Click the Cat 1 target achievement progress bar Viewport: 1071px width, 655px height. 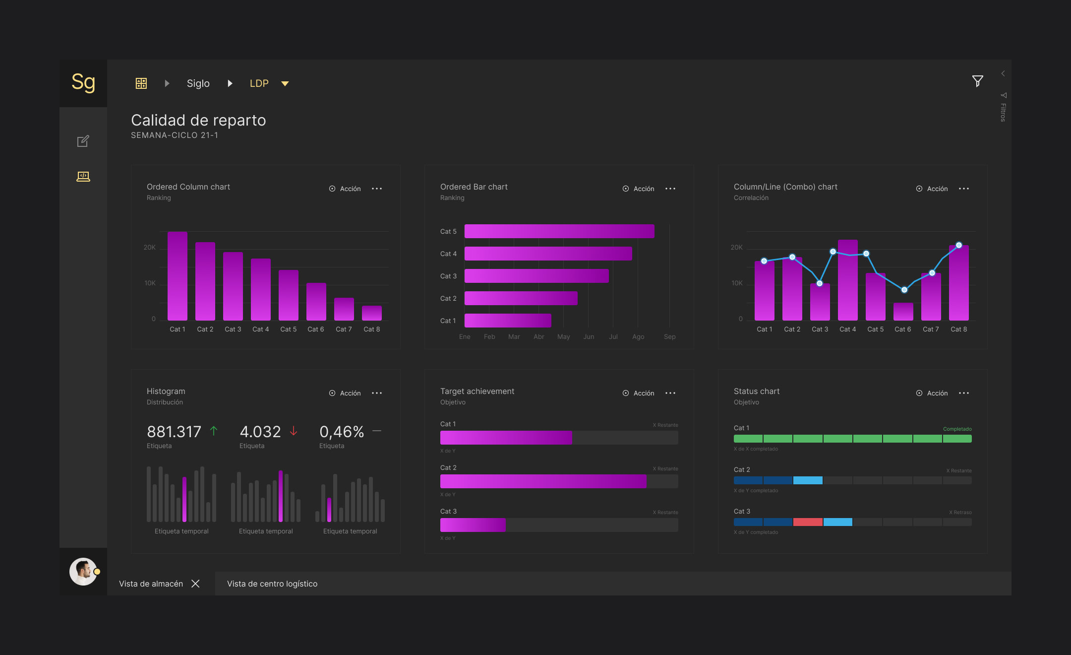click(559, 438)
